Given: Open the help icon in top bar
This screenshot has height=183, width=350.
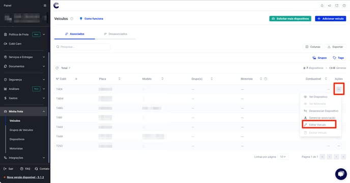Looking at the screenshot, I should [x=344, y=6].
